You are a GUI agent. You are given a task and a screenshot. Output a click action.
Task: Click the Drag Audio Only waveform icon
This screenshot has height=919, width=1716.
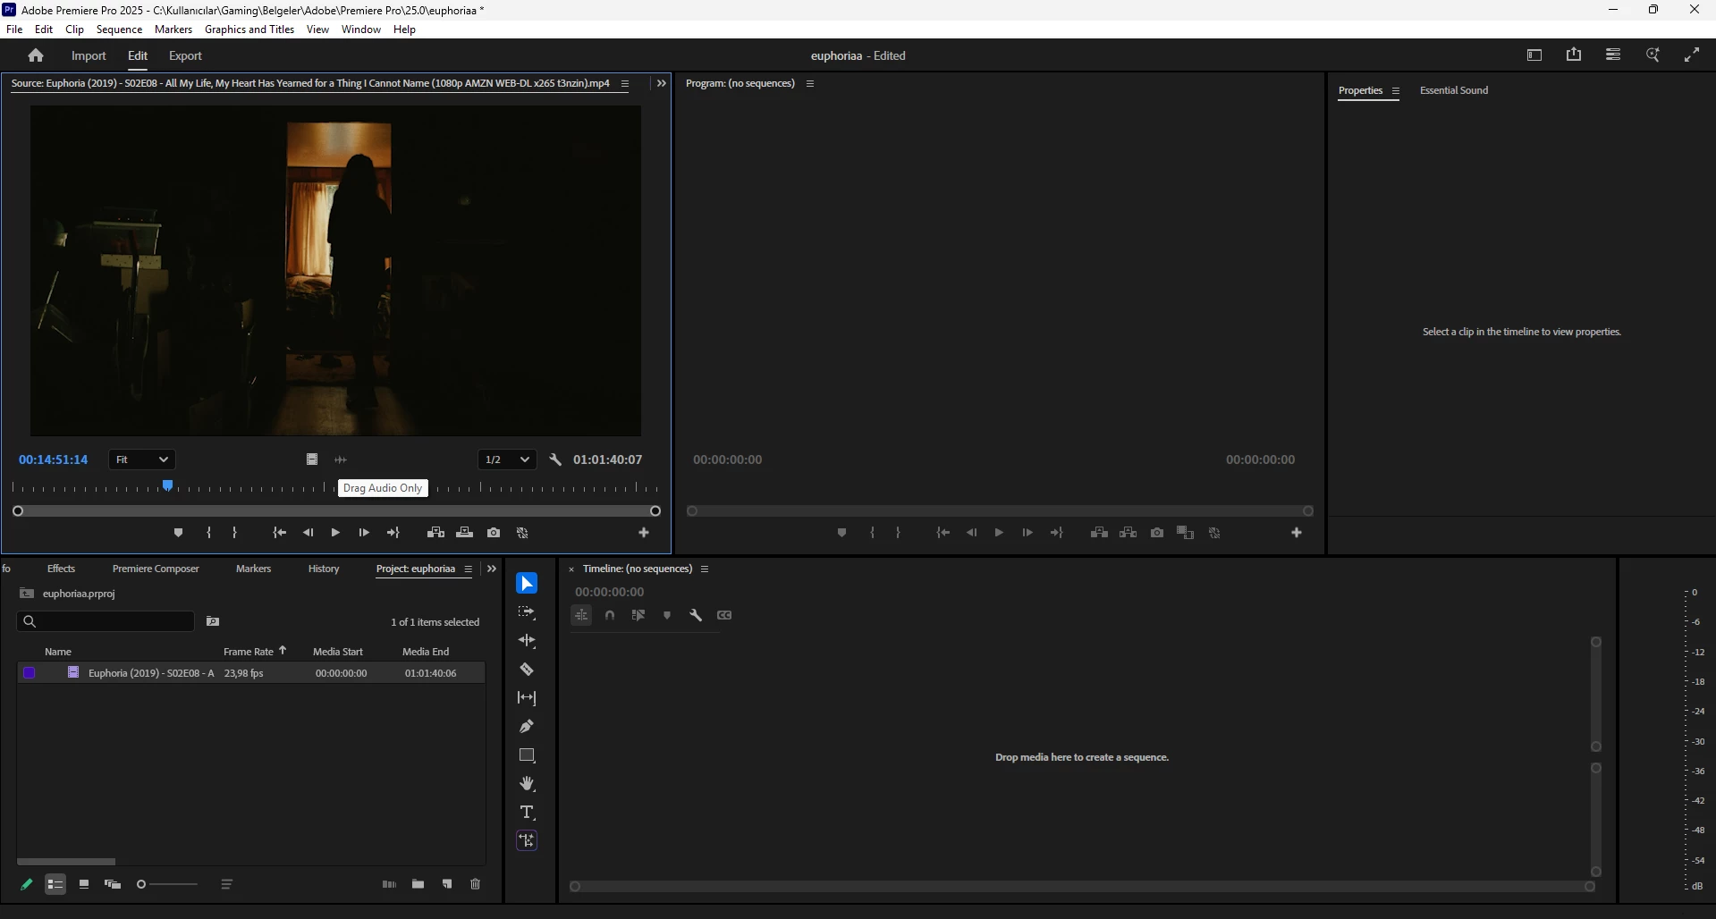341,459
